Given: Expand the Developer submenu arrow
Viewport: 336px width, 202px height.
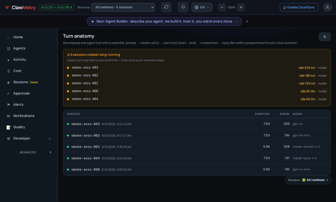Looking at the screenshot, I should [50, 138].
